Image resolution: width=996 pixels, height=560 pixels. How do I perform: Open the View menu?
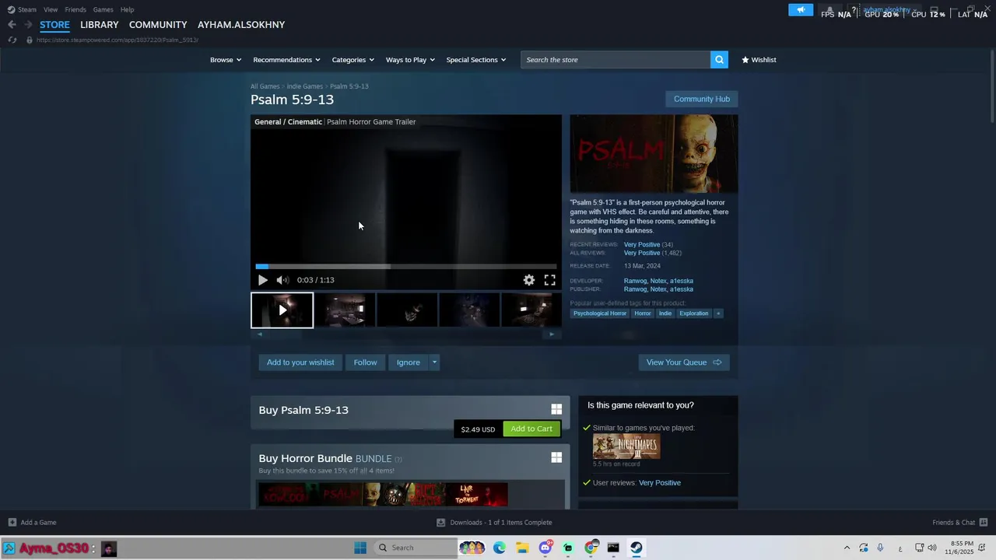tap(51, 9)
